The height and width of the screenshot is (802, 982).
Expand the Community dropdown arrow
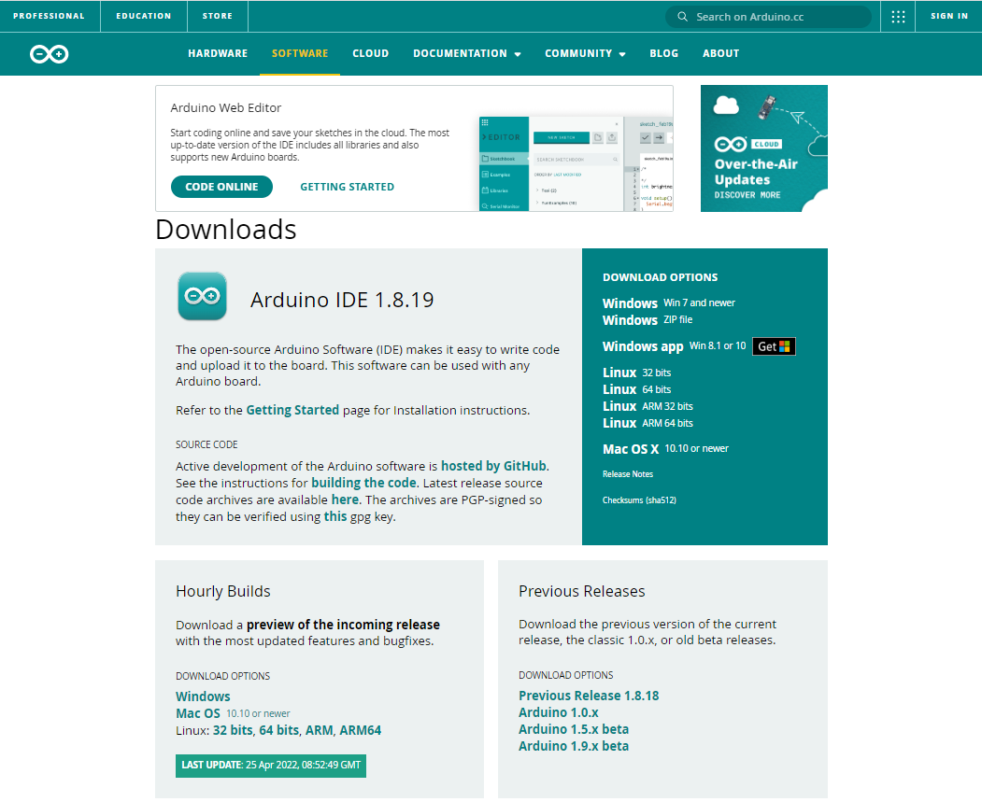click(622, 54)
